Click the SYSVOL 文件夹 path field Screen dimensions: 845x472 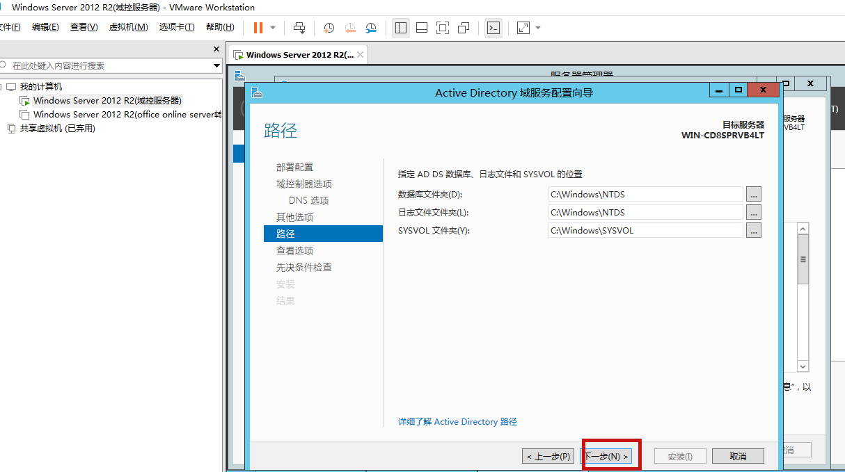[645, 230]
